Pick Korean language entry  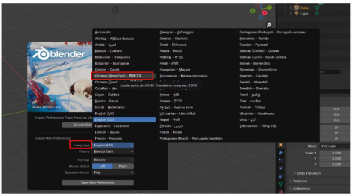point(171,101)
